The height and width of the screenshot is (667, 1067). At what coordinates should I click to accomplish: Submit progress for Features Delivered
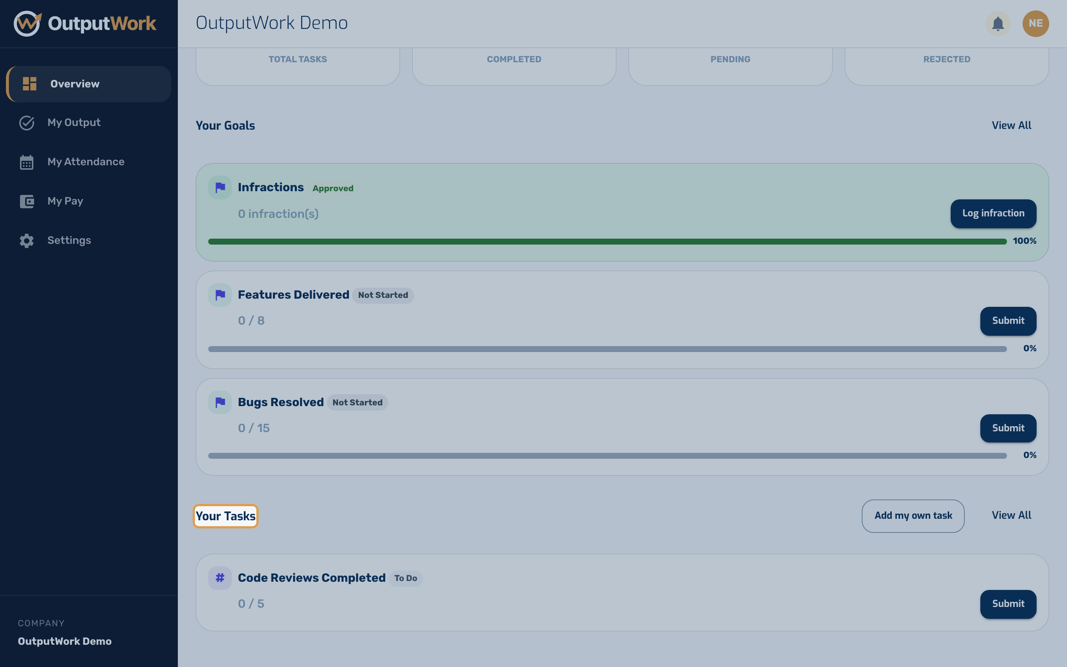click(1008, 321)
